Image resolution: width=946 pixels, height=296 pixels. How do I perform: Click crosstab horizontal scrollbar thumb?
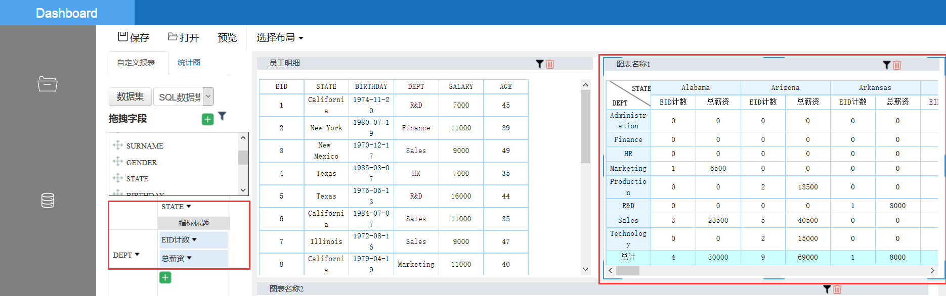pos(627,270)
